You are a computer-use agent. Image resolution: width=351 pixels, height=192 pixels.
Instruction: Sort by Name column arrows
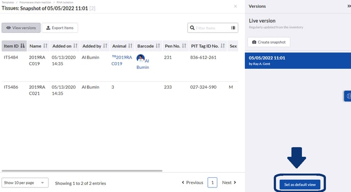[x=45, y=46]
